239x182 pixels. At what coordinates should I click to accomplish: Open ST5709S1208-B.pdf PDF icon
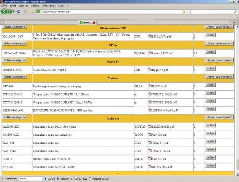tap(150, 102)
